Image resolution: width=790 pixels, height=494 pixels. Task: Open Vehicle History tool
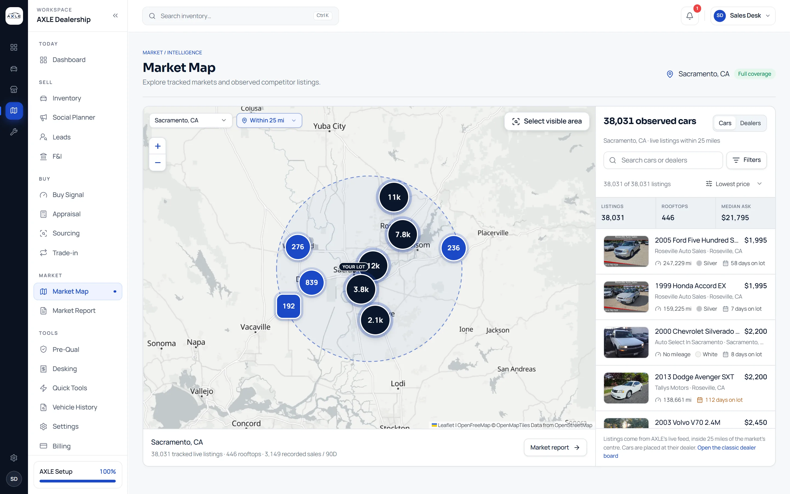pos(78,407)
